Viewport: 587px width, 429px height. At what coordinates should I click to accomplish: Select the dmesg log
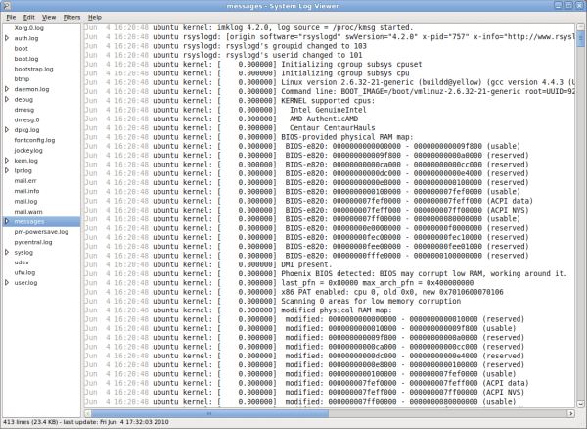(x=23, y=110)
